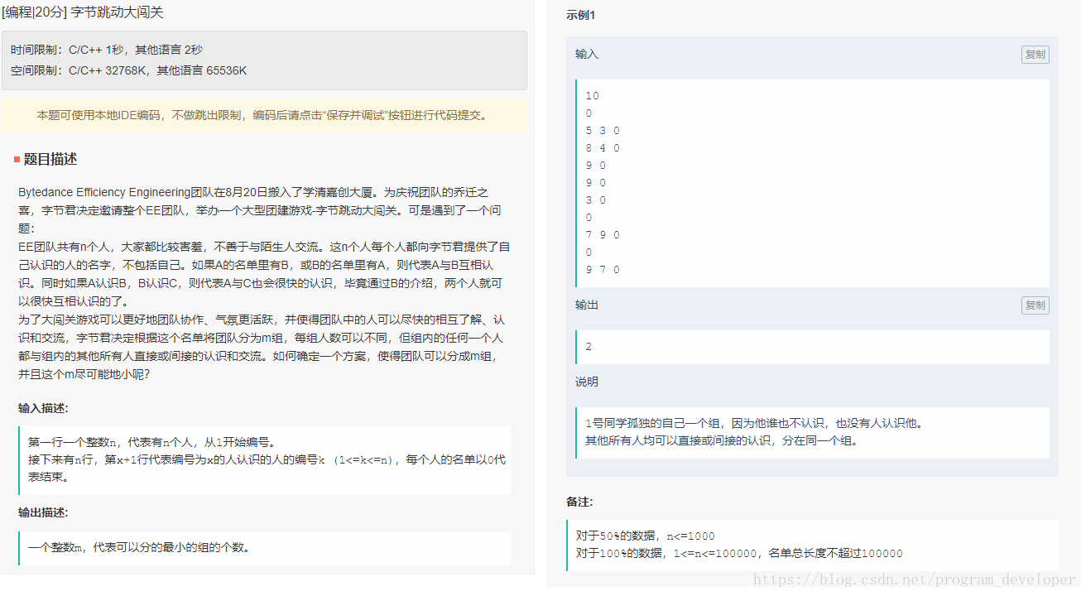This screenshot has height=596, width=1086.
Task: Click output description '一个整数m' line
Action: point(139,547)
